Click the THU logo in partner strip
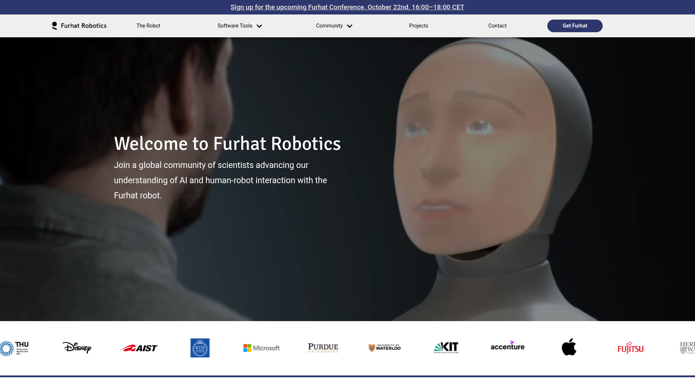 click(x=14, y=348)
